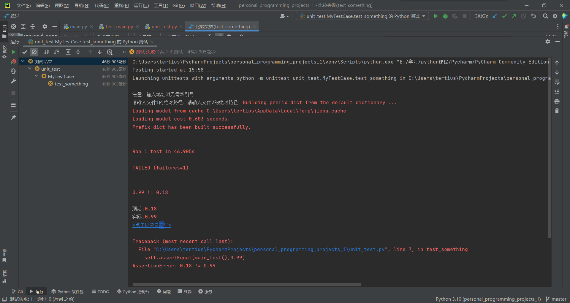Screen dimensions: 570x303
Task: Restore layout icon in Run sidebar
Action: pyautogui.click(x=13, y=105)
